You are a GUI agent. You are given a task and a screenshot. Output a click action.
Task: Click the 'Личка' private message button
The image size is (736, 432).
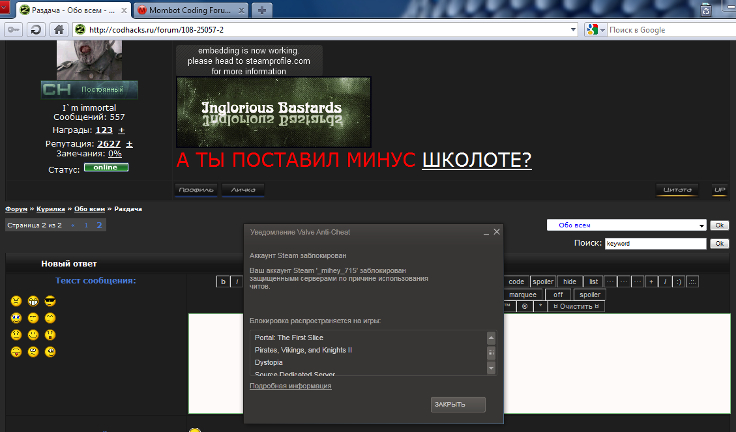click(x=243, y=190)
